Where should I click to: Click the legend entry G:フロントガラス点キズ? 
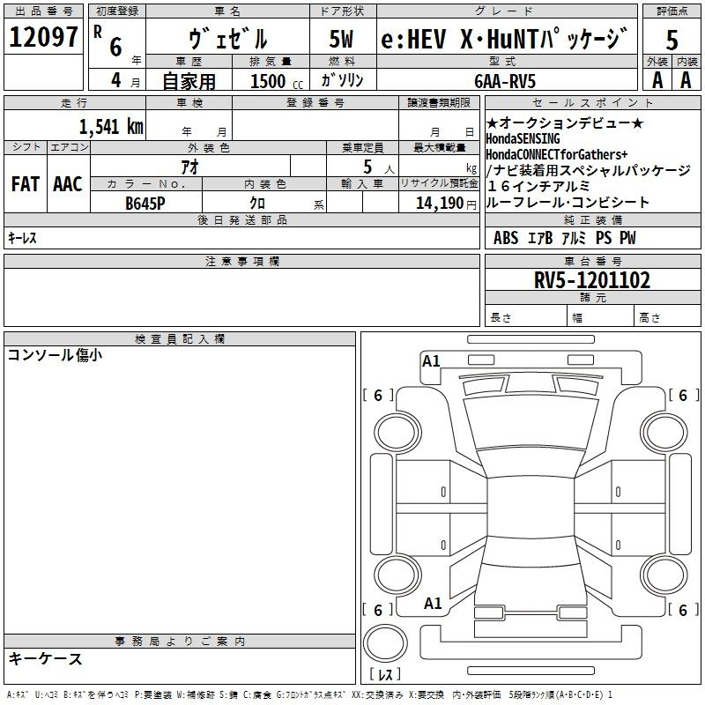tap(311, 694)
